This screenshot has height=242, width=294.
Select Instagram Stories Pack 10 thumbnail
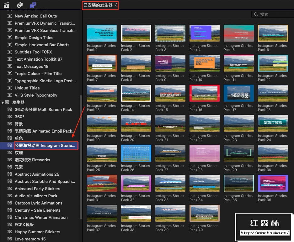point(204,63)
